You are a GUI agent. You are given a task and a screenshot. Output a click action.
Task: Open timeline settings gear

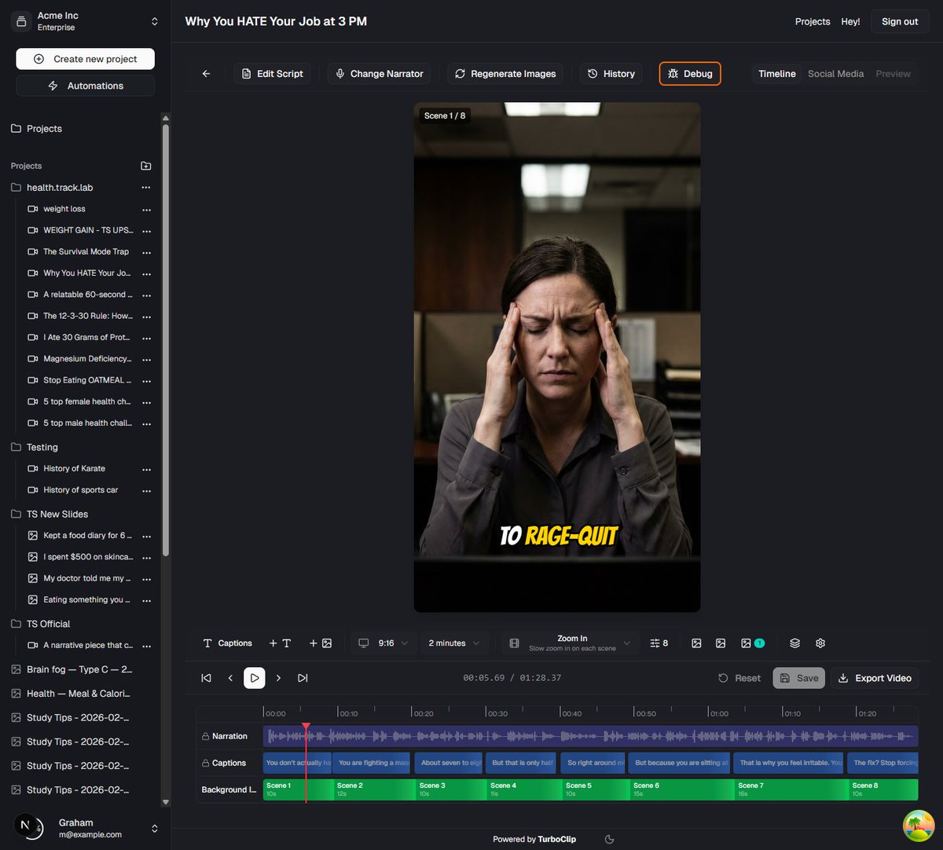tap(820, 643)
